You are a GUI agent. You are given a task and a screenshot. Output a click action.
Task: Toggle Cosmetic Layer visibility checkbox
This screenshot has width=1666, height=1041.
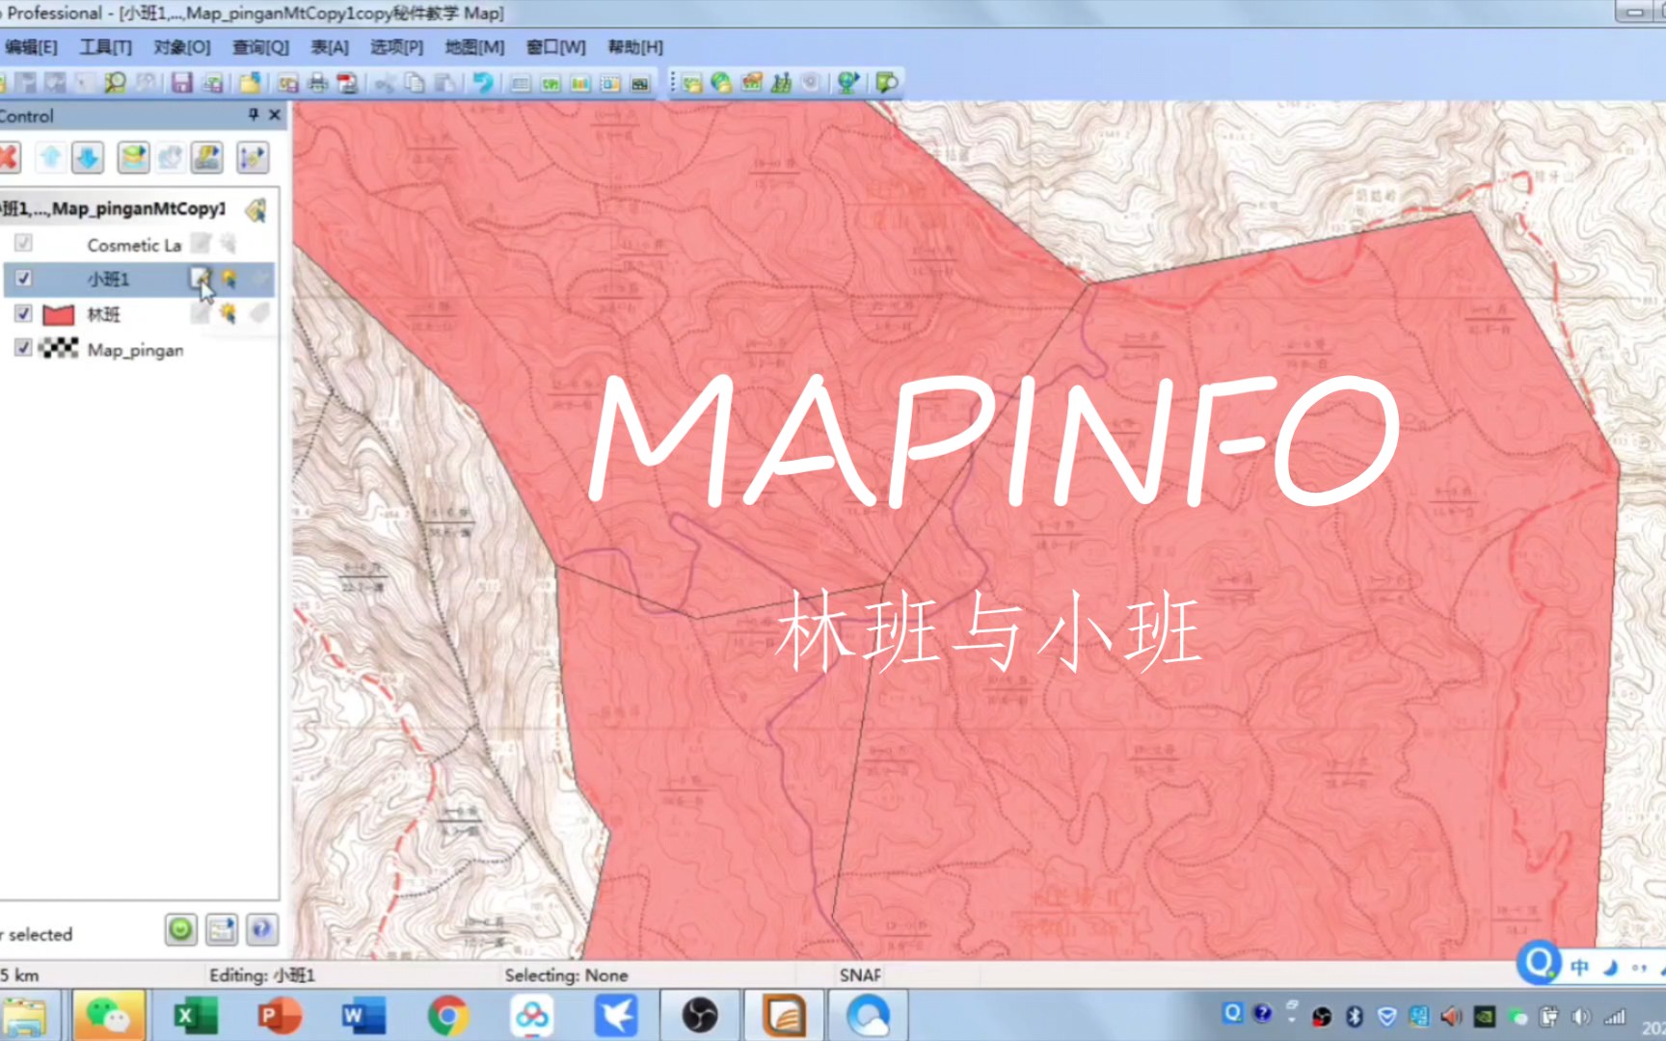(24, 243)
